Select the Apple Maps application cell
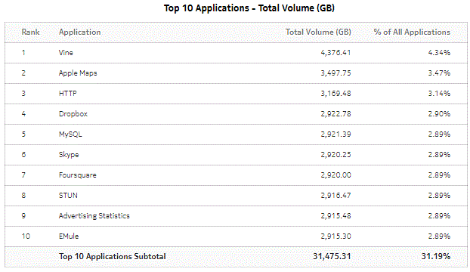Image resolution: width=470 pixels, height=272 pixels. (x=78, y=73)
